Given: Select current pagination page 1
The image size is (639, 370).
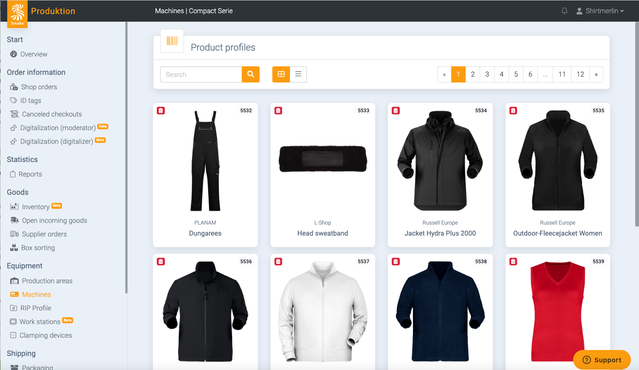Looking at the screenshot, I should [458, 74].
